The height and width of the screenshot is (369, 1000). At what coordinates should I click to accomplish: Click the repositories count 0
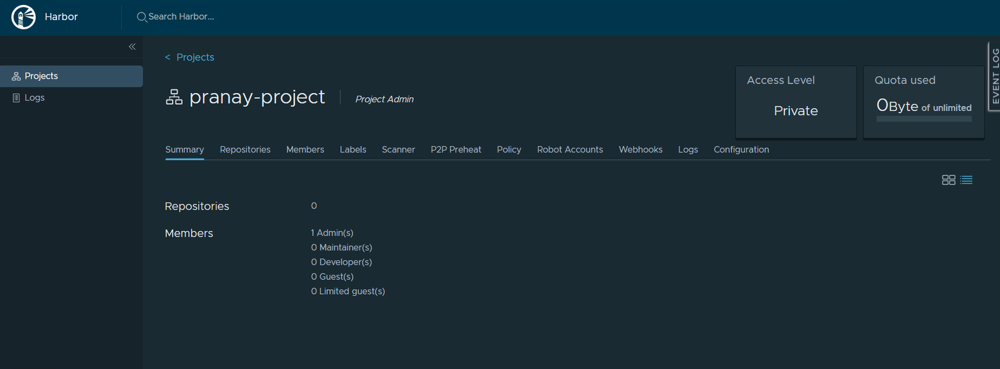pos(314,205)
